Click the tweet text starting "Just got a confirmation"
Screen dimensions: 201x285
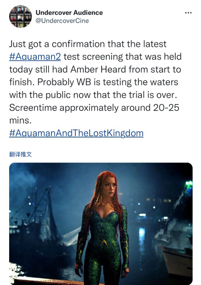pyautogui.click(x=95, y=82)
